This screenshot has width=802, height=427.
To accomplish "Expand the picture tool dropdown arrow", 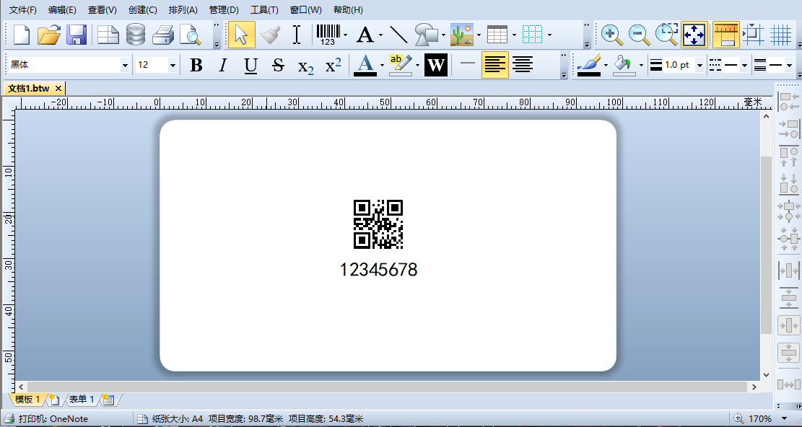I will pyautogui.click(x=479, y=35).
